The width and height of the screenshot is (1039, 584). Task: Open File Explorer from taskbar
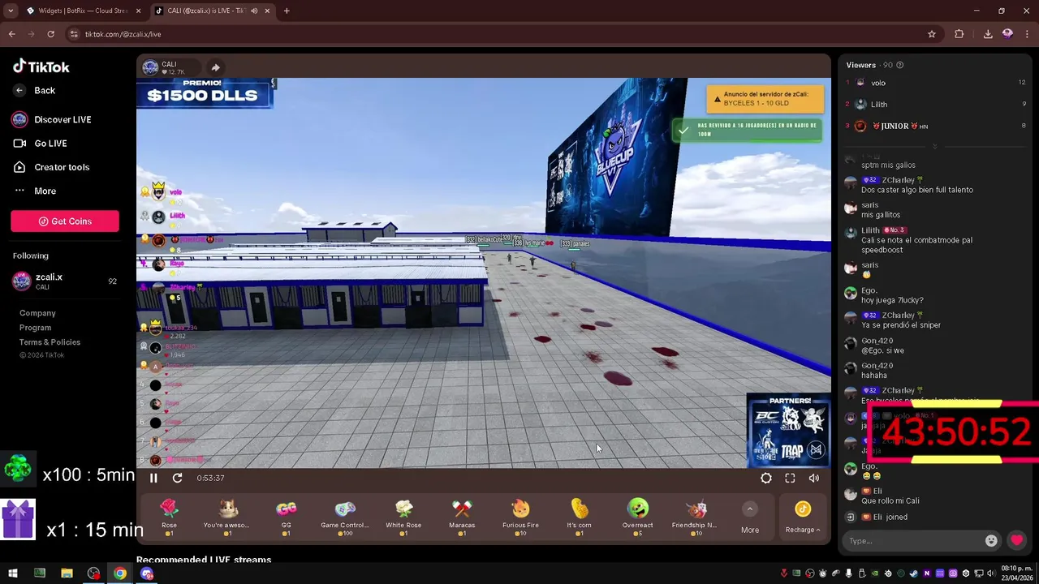click(x=67, y=573)
